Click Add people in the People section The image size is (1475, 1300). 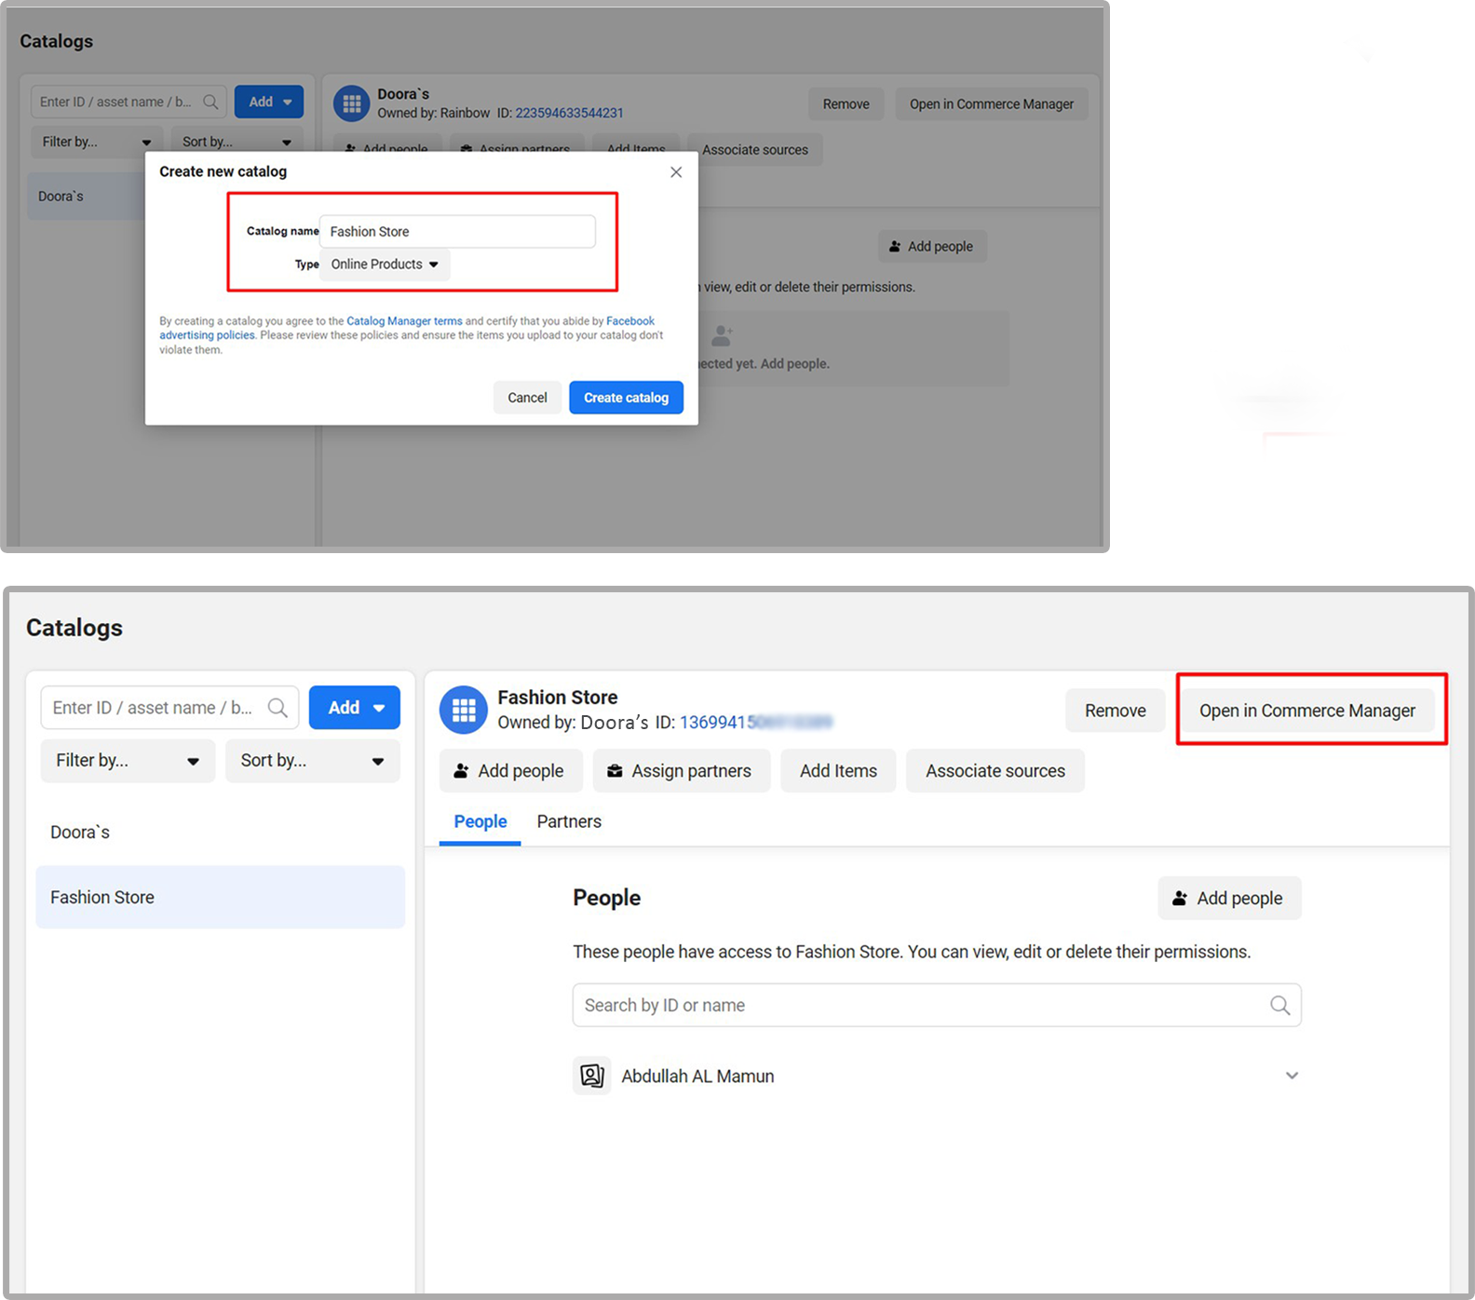[1229, 899]
